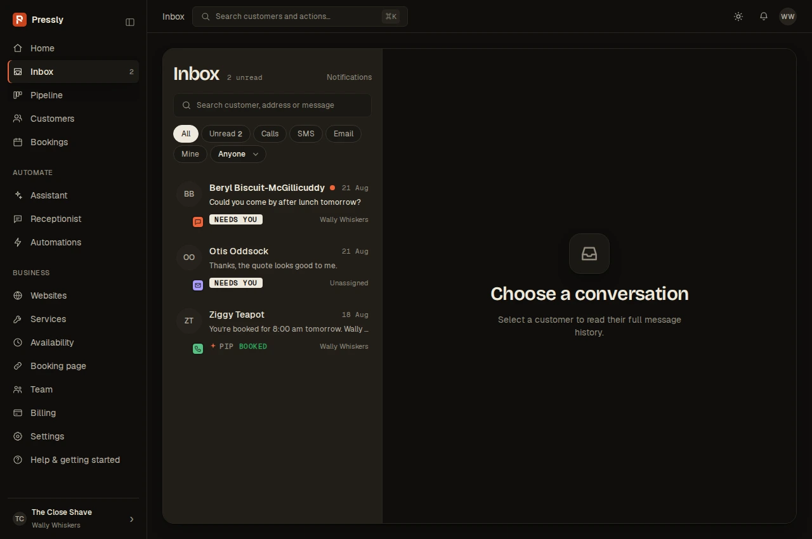
Task: Click the Pressly logo icon
Action: [20, 20]
